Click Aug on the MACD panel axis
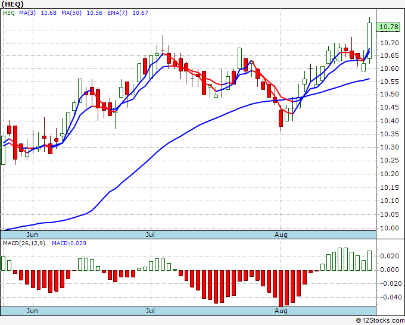Screen dimensions: 405x325 [281, 311]
